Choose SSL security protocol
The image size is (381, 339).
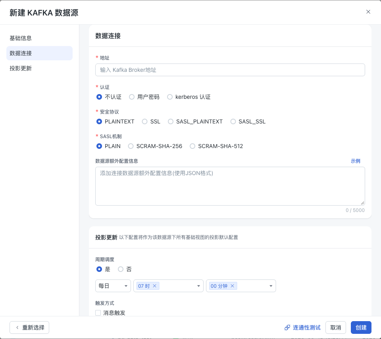144,121
